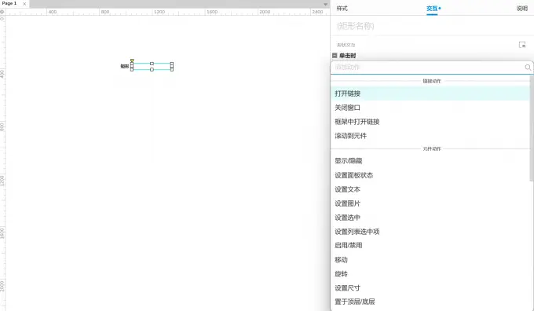
Task: Switch to the 交互 tab
Action: (x=433, y=9)
